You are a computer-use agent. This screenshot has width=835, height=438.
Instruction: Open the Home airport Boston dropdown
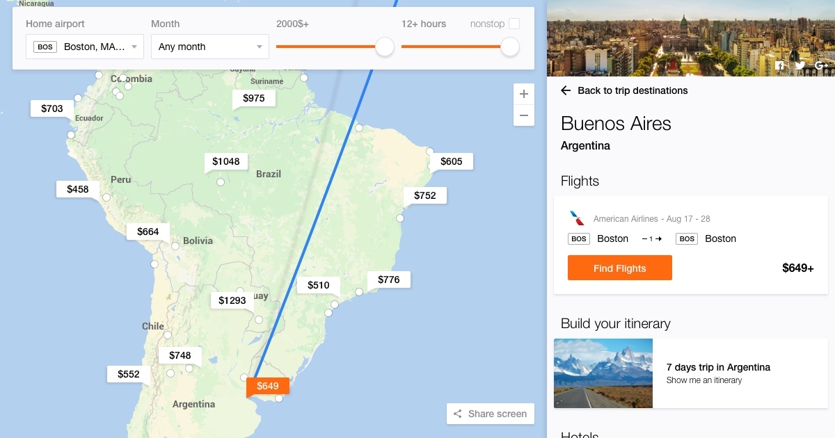[85, 47]
